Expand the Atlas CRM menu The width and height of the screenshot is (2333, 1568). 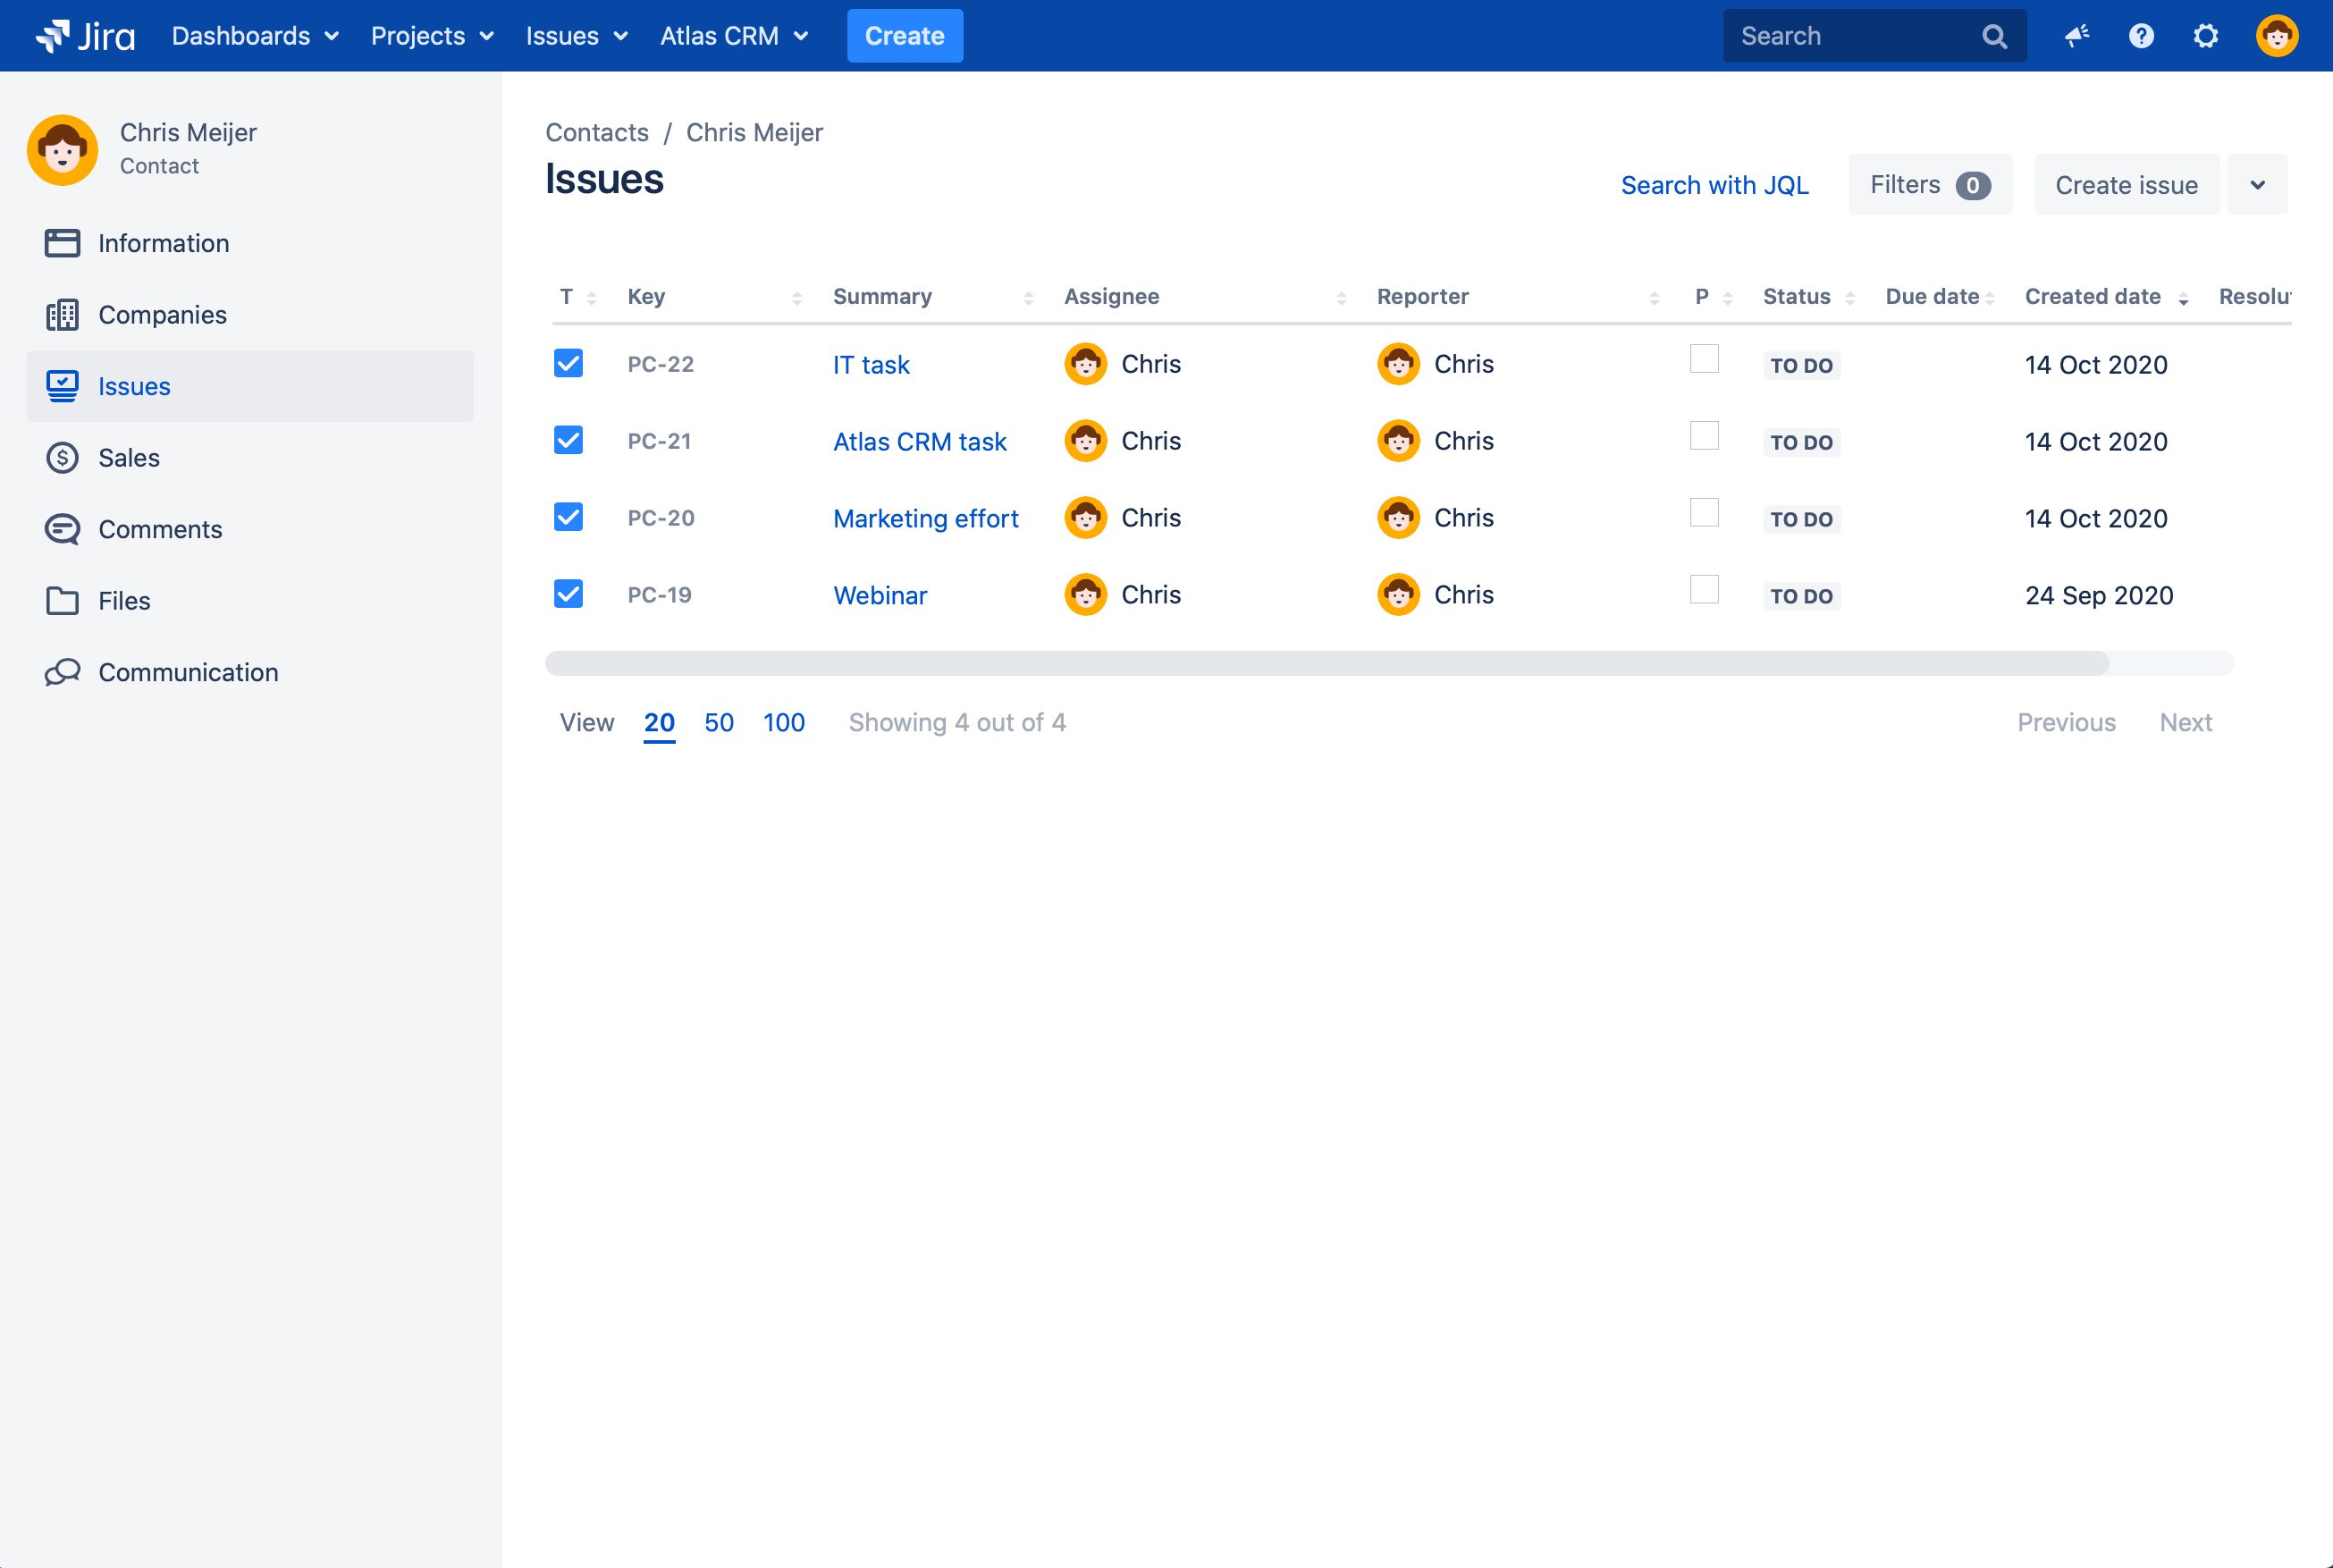pyautogui.click(x=735, y=35)
